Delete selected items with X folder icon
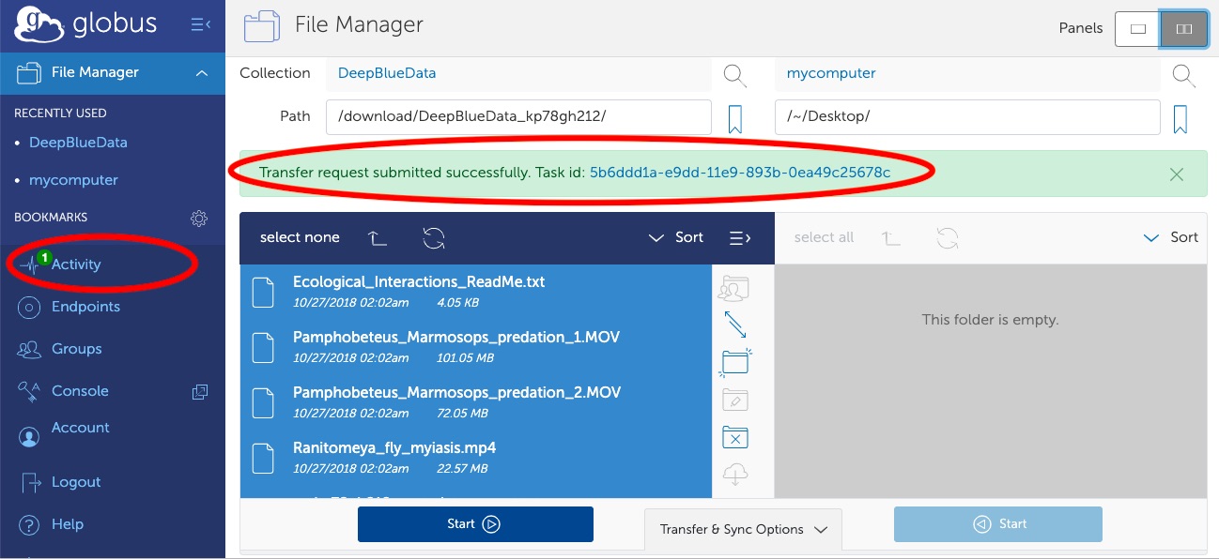1219x559 pixels. [x=735, y=437]
